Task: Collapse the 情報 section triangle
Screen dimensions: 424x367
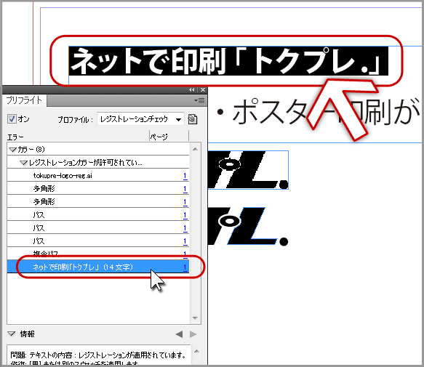Action: [12, 334]
